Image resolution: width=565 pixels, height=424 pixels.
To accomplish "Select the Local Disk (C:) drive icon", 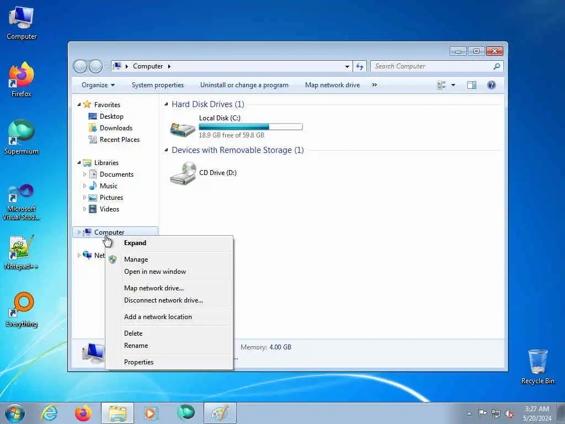I will pyautogui.click(x=183, y=128).
